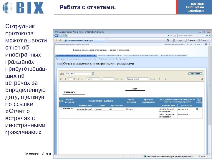The height and width of the screenshot is (159, 212).
Task: Click the date input field
Action: click(x=78, y=74)
